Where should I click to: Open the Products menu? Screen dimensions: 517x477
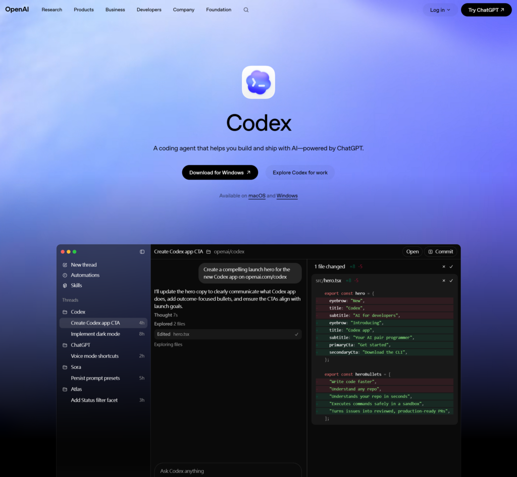(84, 10)
